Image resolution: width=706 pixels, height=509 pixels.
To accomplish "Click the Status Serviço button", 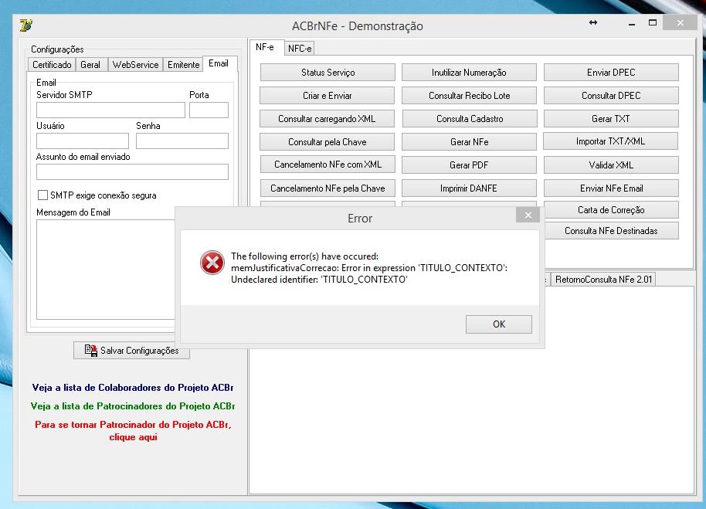I will click(328, 73).
